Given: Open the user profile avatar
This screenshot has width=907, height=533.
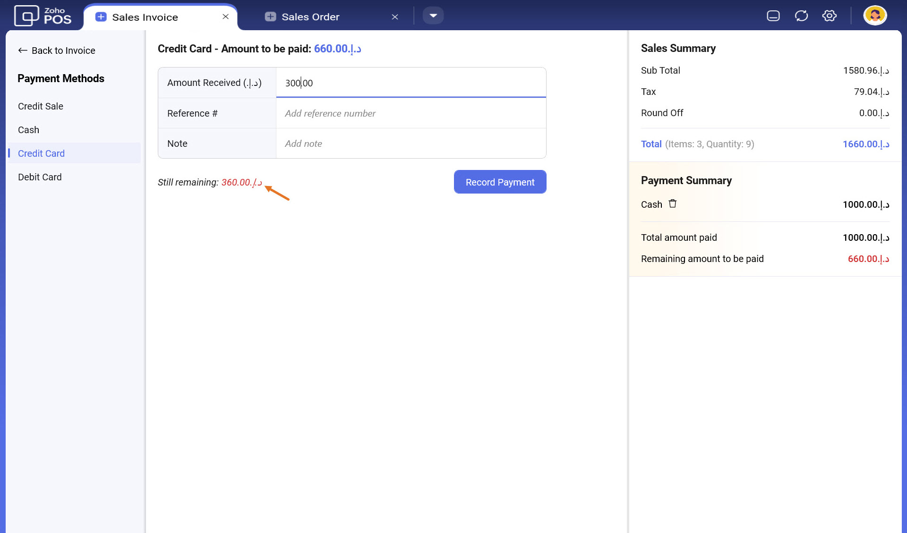Looking at the screenshot, I should pos(874,16).
